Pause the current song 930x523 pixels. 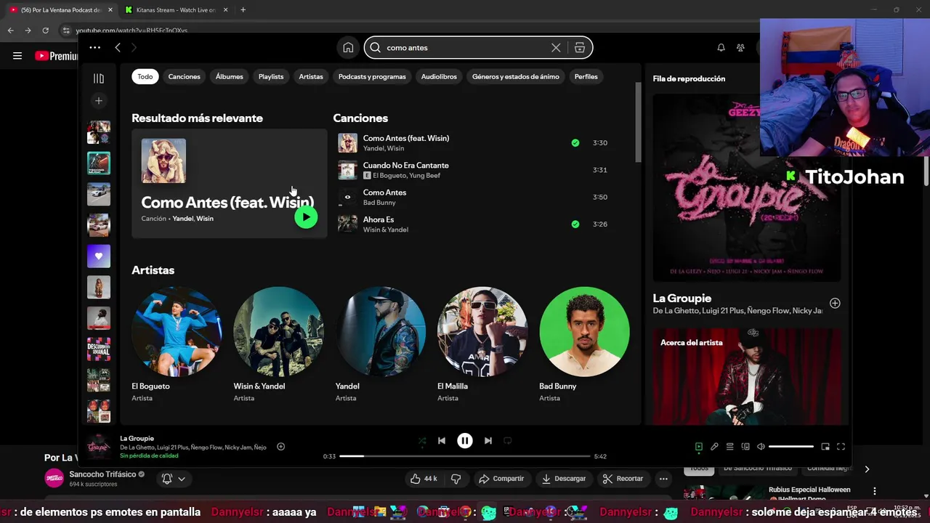coord(465,440)
